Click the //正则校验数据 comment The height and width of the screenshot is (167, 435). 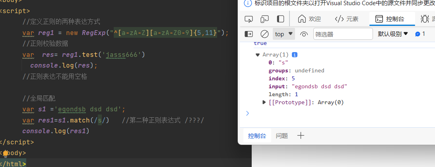pyautogui.click(x=45, y=44)
